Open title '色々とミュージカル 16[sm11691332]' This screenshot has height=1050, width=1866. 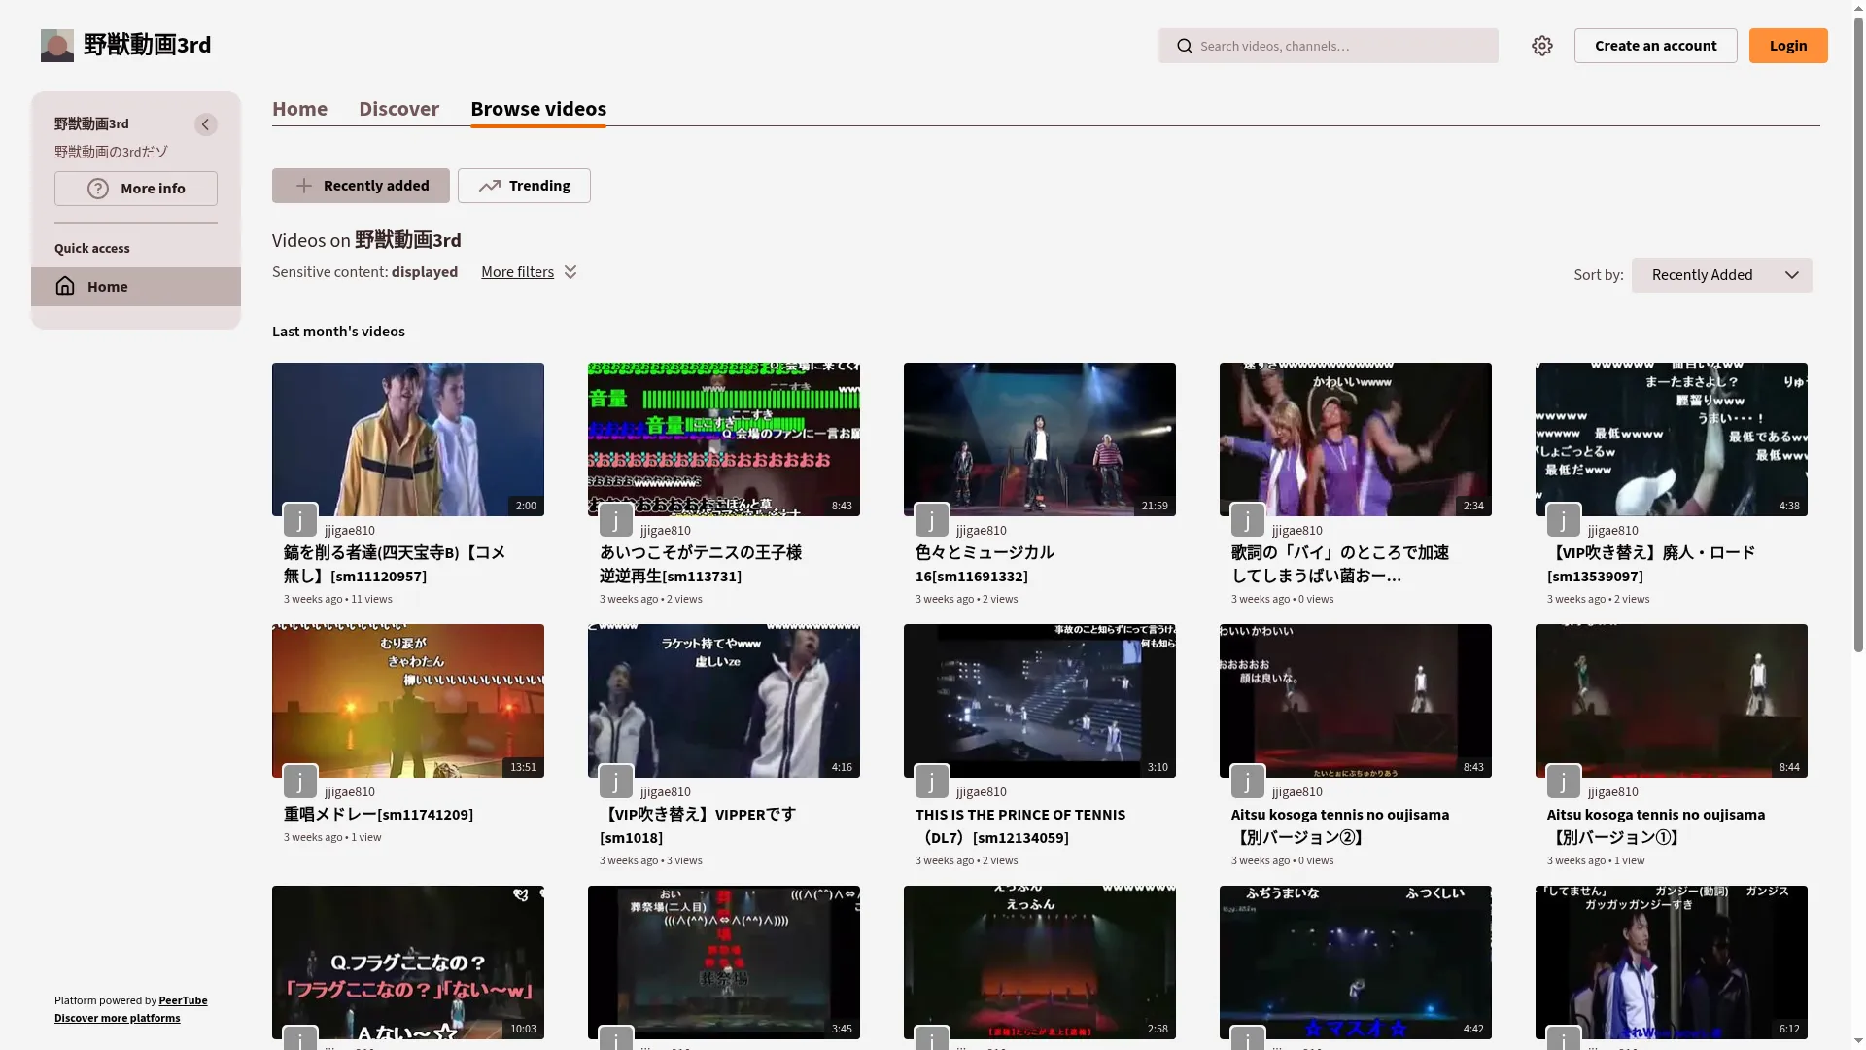pos(985,564)
